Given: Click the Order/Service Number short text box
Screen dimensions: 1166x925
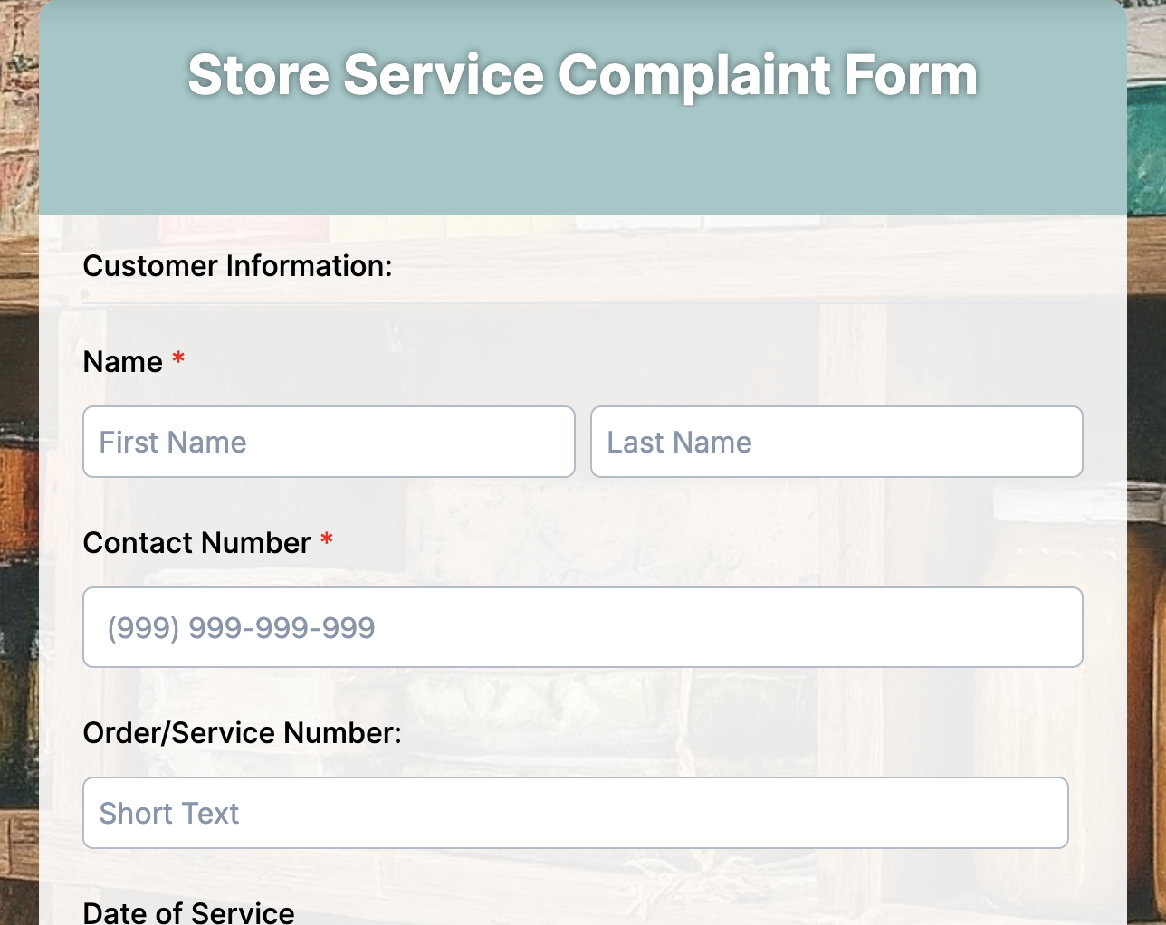Looking at the screenshot, I should point(575,812).
